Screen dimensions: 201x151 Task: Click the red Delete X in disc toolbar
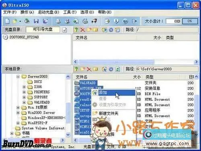(x=82, y=30)
